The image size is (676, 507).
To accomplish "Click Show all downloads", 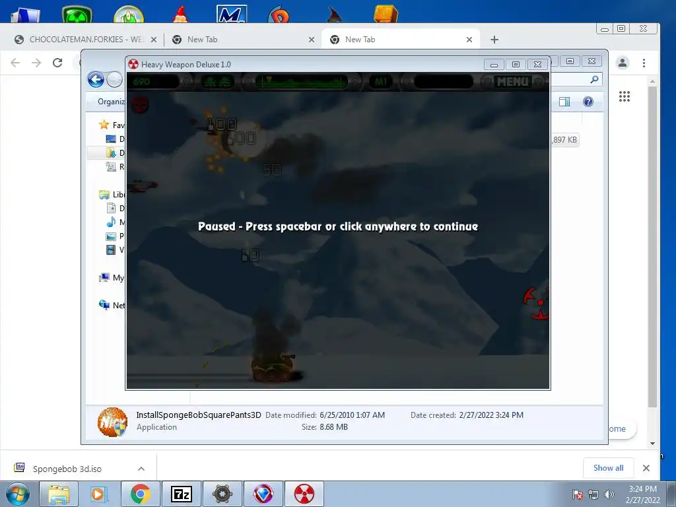I will tap(608, 468).
